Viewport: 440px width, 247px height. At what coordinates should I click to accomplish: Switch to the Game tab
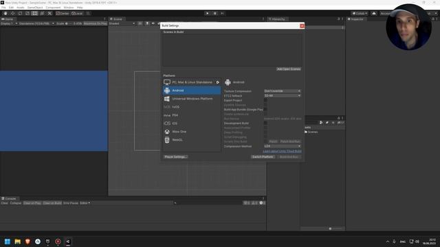(x=8, y=19)
